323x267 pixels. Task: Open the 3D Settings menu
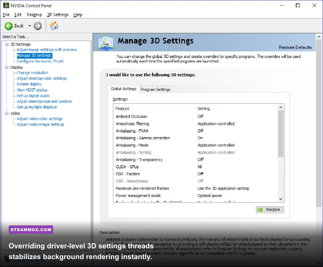58,15
